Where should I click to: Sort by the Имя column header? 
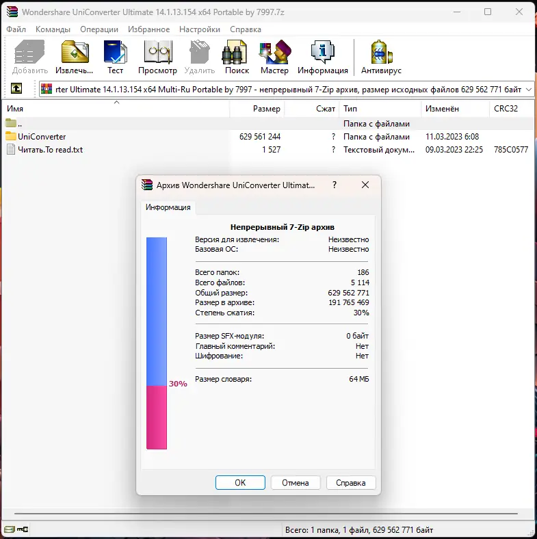point(116,109)
